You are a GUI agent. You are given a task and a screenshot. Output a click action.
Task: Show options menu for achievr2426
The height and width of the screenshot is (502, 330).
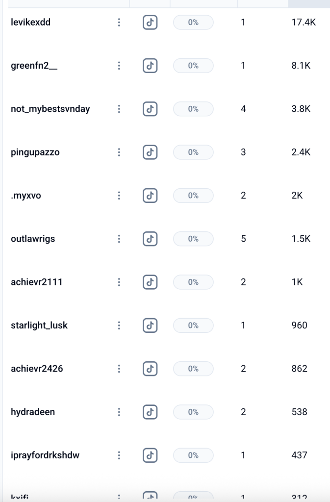point(119,369)
